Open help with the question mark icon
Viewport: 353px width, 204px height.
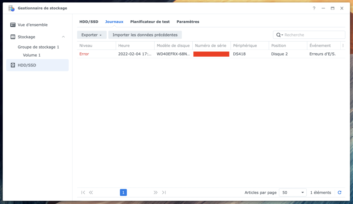[x=314, y=8]
